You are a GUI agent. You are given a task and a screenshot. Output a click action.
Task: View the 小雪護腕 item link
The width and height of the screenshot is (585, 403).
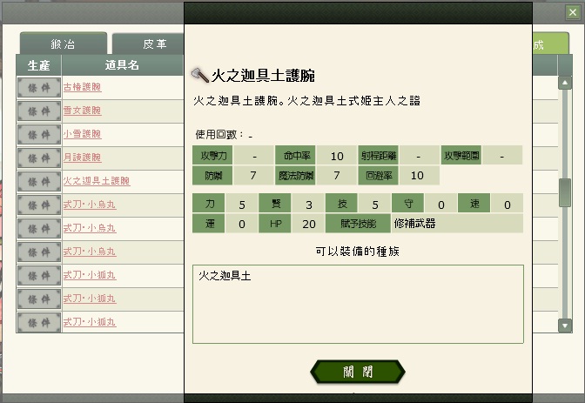coord(83,134)
